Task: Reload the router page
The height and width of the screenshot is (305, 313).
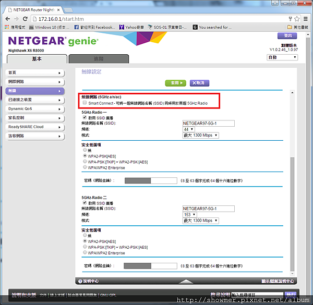Action: (25, 19)
